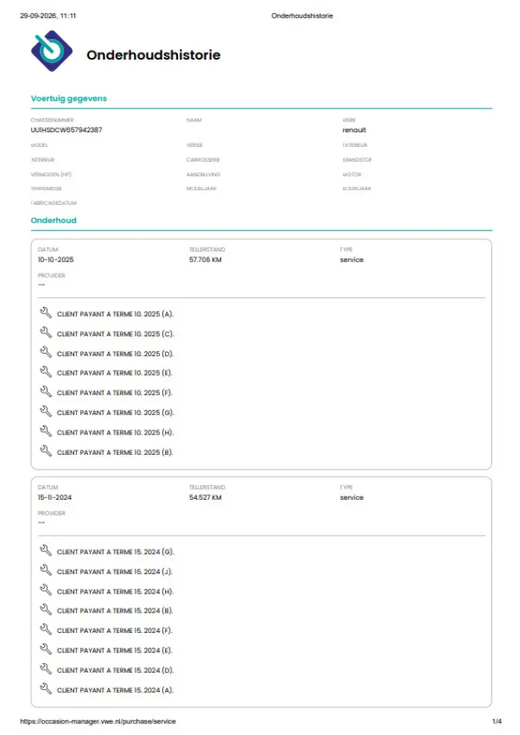This screenshot has width=520, height=735.
Task: Select the CHASSISNUMMER field label
Action: pos(52,120)
